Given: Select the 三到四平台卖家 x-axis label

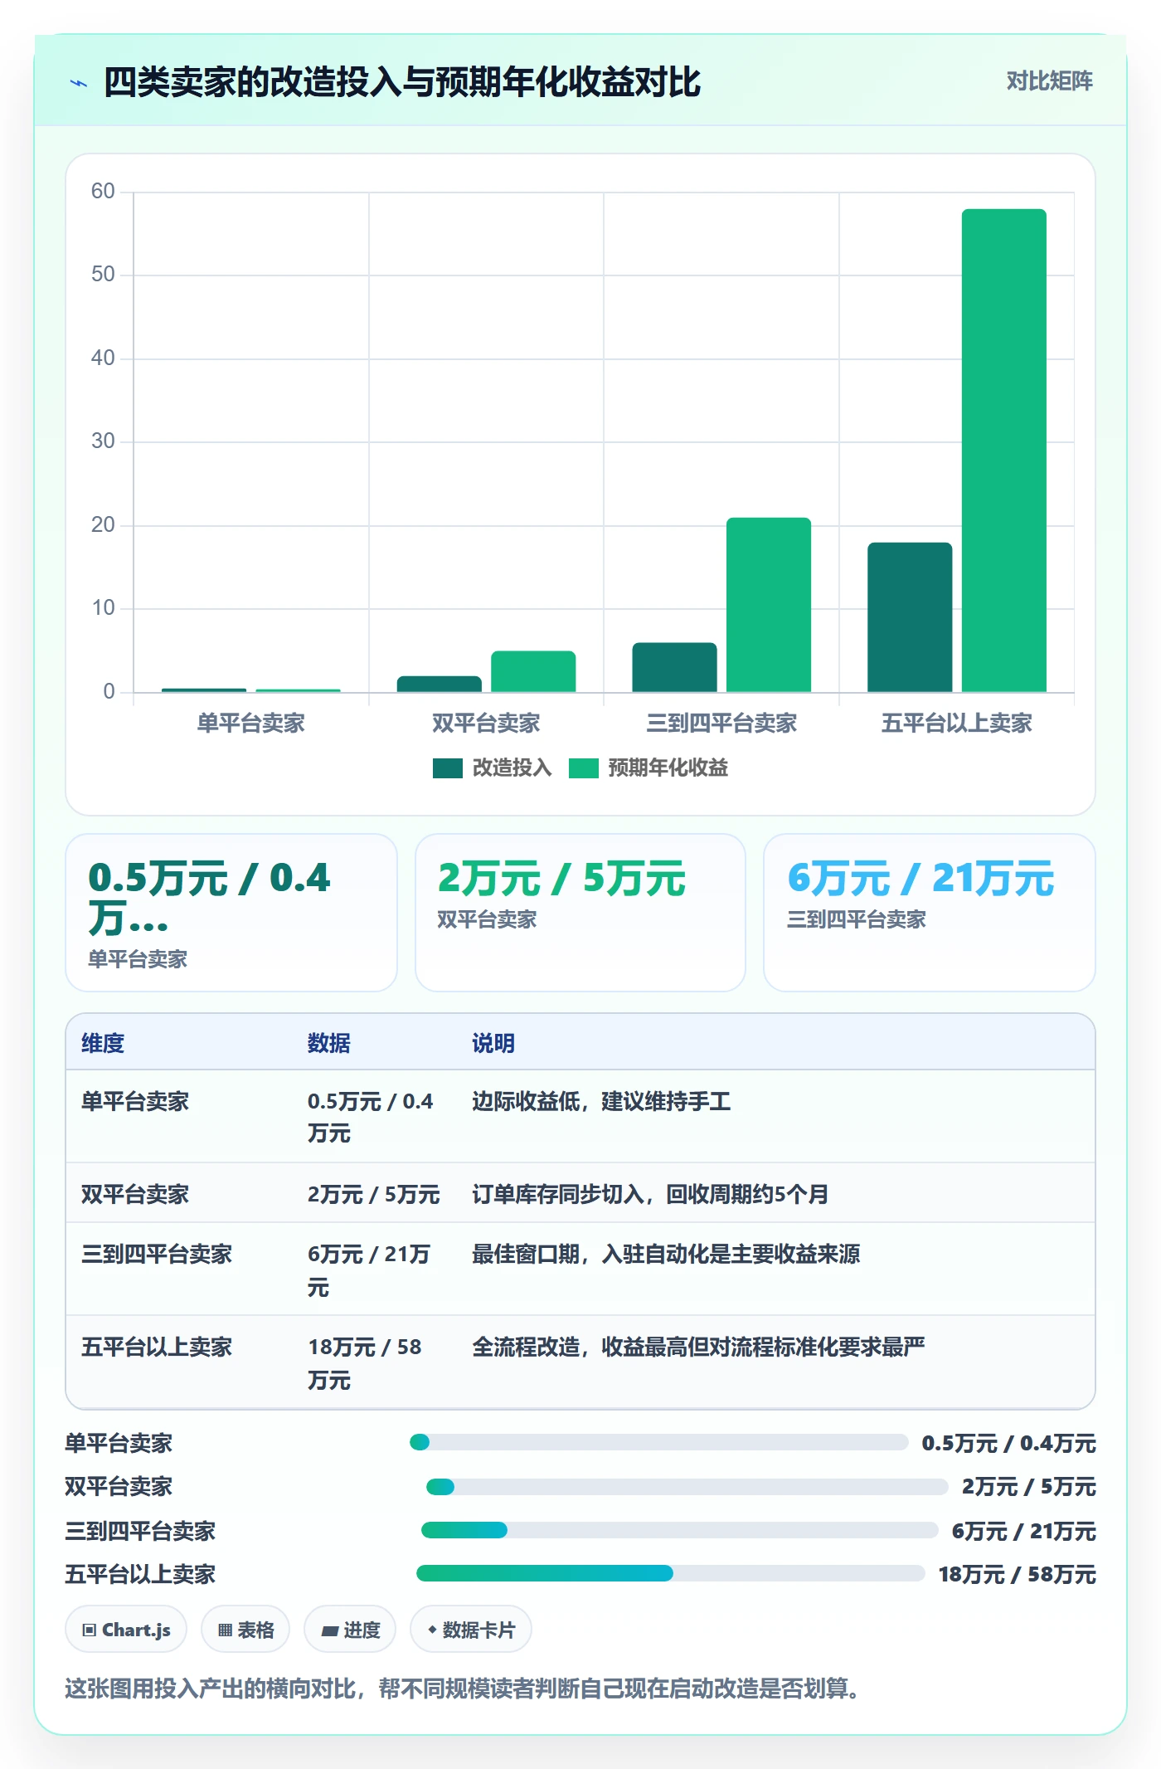Looking at the screenshot, I should 721,724.
